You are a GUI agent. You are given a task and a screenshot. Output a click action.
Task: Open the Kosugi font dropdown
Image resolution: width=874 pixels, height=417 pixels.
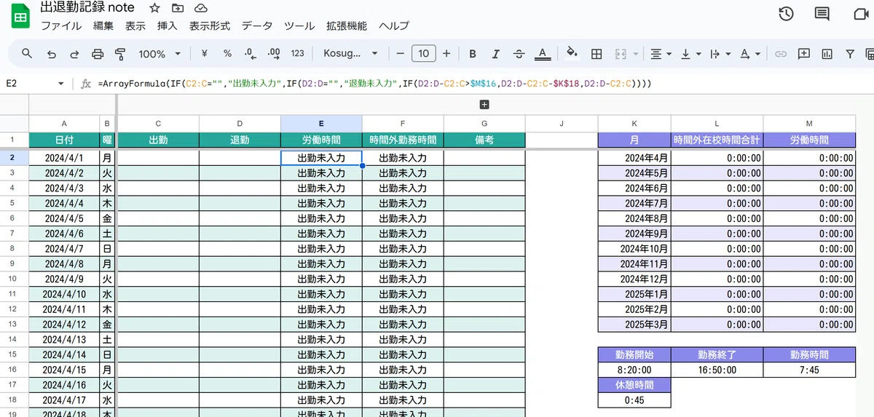(x=351, y=53)
